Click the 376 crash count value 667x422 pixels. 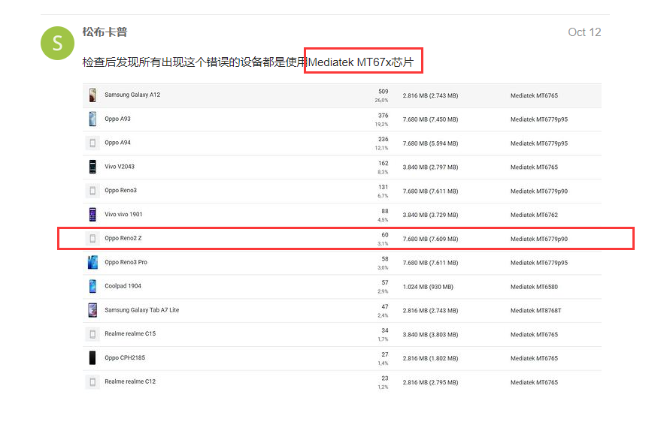tap(384, 116)
